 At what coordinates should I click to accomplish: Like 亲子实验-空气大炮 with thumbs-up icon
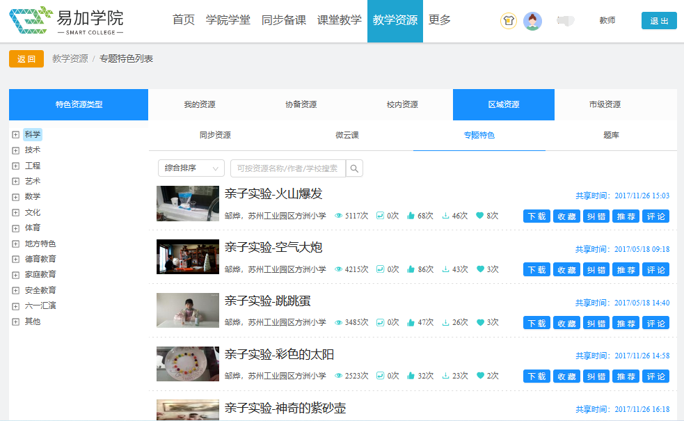[411, 269]
